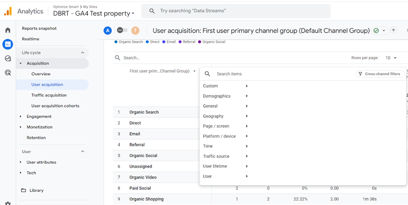This screenshot has width=408, height=205.
Task: Open the Home icon in left rail
Action: click(x=8, y=30)
